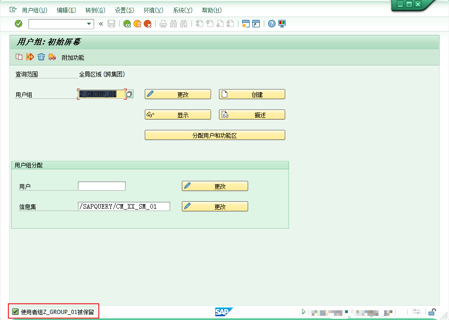Open the value help beside 用户组 field
The height and width of the screenshot is (320, 449).
click(x=129, y=94)
